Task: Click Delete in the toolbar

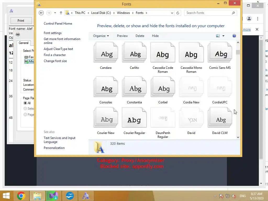Action: pos(140,36)
